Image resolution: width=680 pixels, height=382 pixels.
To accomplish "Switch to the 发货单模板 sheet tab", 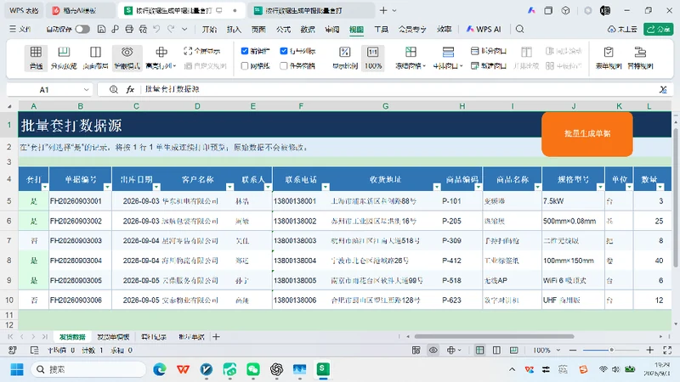I will click(x=113, y=336).
